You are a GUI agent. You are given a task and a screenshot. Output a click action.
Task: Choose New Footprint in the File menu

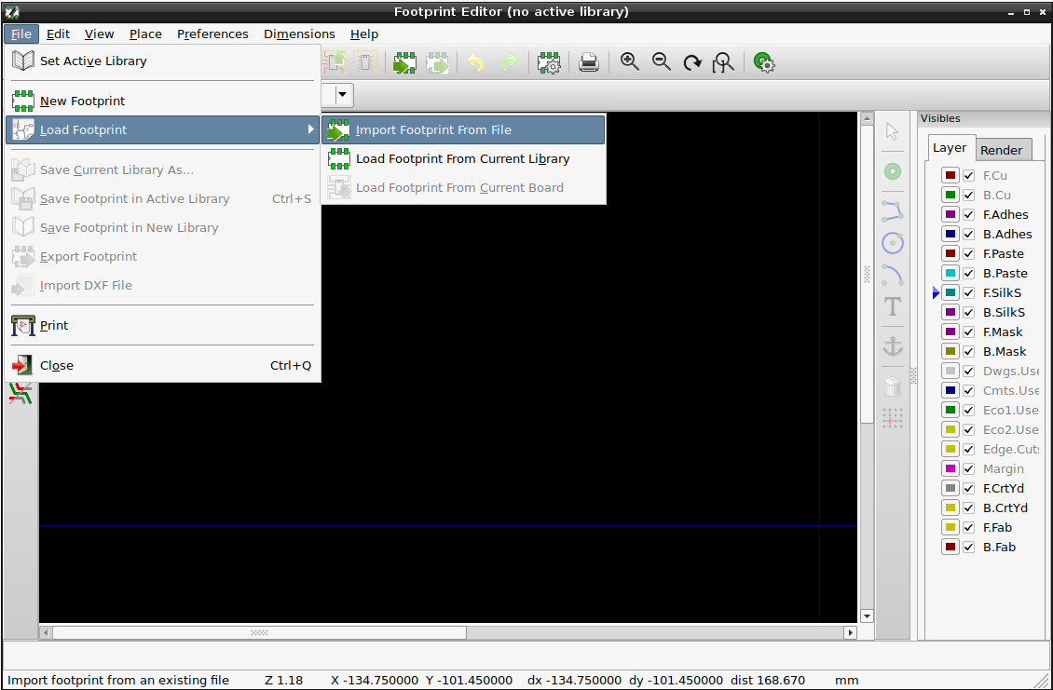coord(162,101)
